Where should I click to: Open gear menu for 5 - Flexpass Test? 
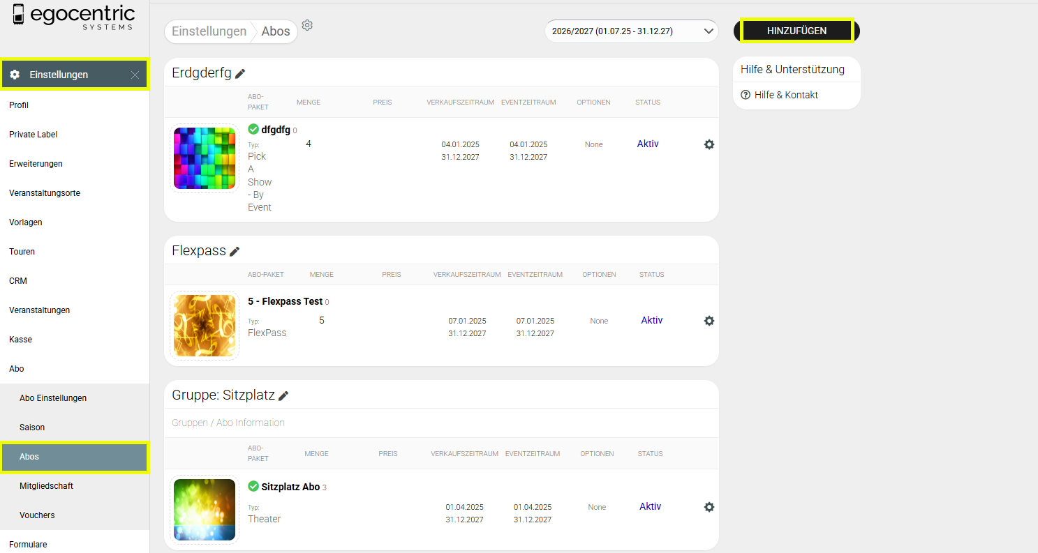point(709,321)
